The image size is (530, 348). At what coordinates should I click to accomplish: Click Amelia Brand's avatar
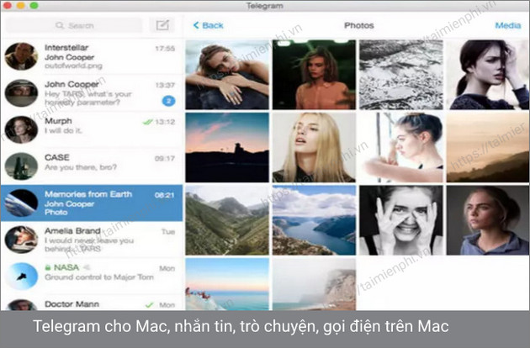coord(21,240)
